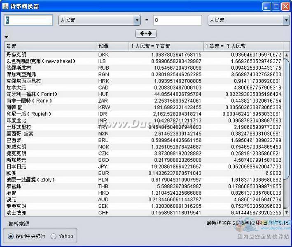Click the 1 貨幣 = ? 人民幣 column header
Image resolution: width=292 pixels, height=247 pixels.
click(x=243, y=46)
